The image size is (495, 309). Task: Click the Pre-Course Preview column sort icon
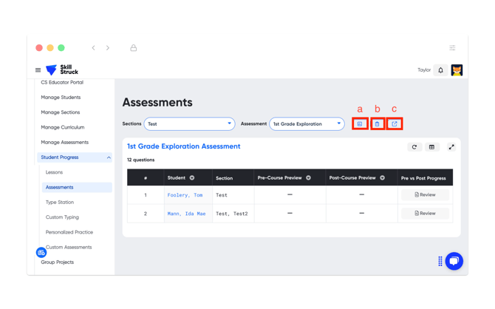click(x=309, y=178)
